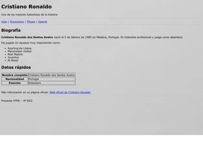Click bold name 'Cristiano Ronaldo dos Santos Aveiro' in biography
This screenshot has height=152, width=203.
click(x=27, y=38)
